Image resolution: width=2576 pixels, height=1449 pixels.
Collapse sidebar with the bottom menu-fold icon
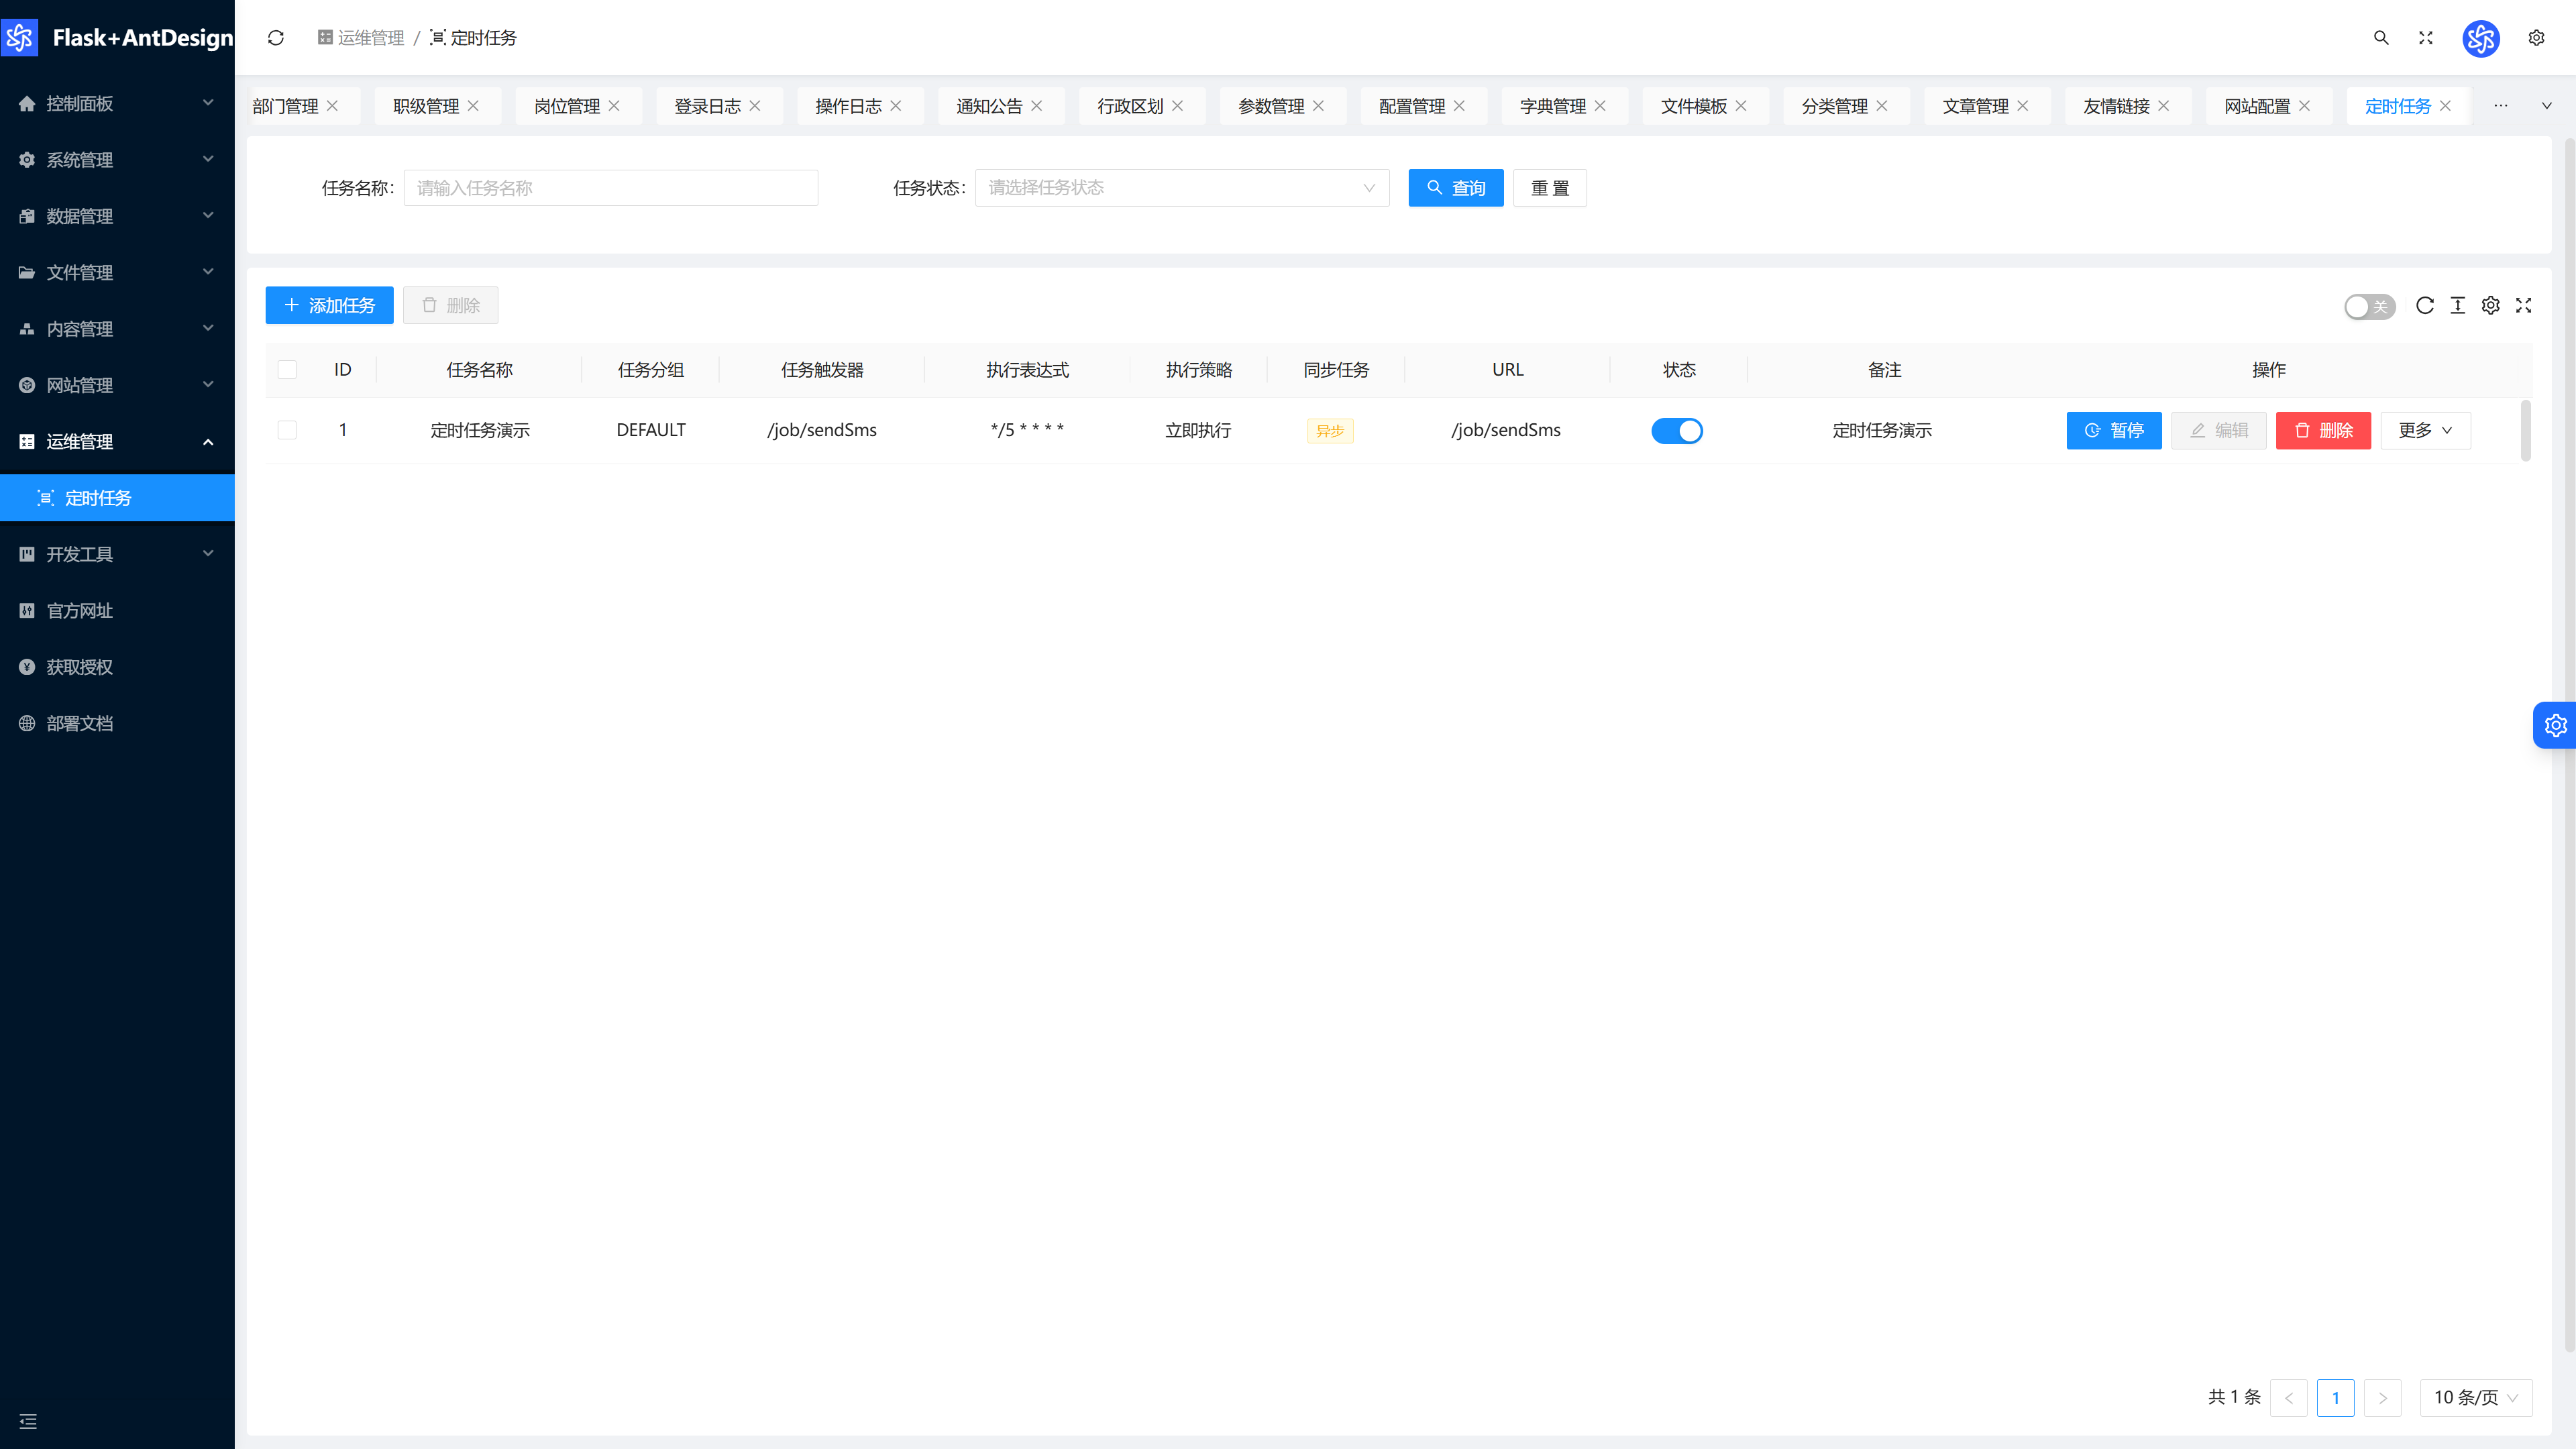[28, 1421]
